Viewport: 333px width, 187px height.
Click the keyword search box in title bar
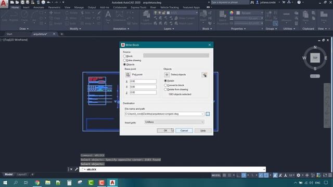coord(230,2)
